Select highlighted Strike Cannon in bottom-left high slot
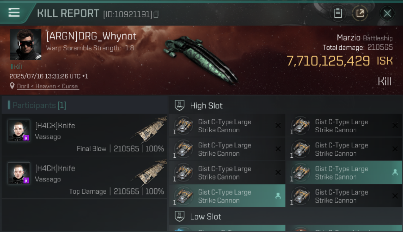 (x=227, y=196)
